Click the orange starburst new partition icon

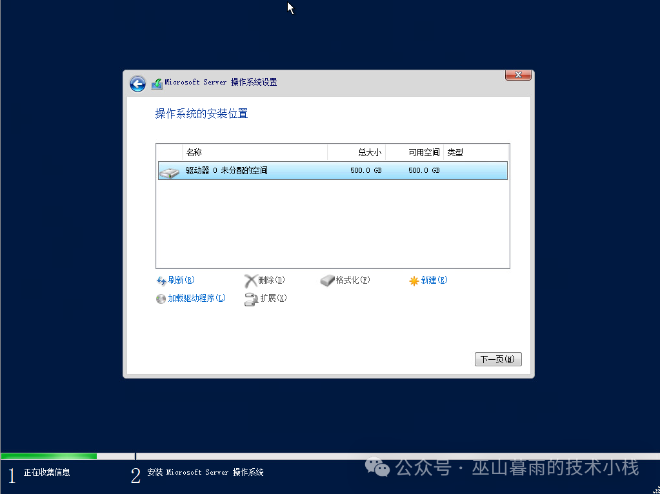point(414,281)
